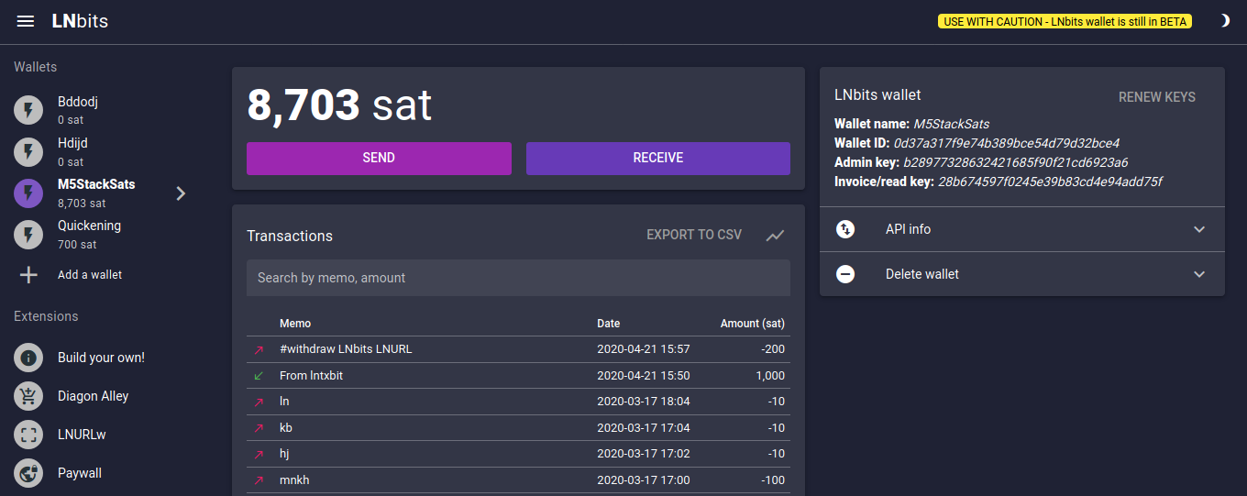This screenshot has height=496, width=1247.
Task: Click the Bddodj wallet lightning icon
Action: tap(28, 110)
